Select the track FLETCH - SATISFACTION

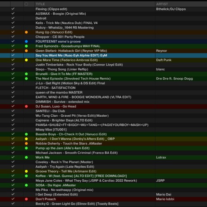tap(103, 88)
